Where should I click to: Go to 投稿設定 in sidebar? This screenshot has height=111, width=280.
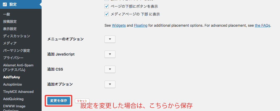coord(10,22)
